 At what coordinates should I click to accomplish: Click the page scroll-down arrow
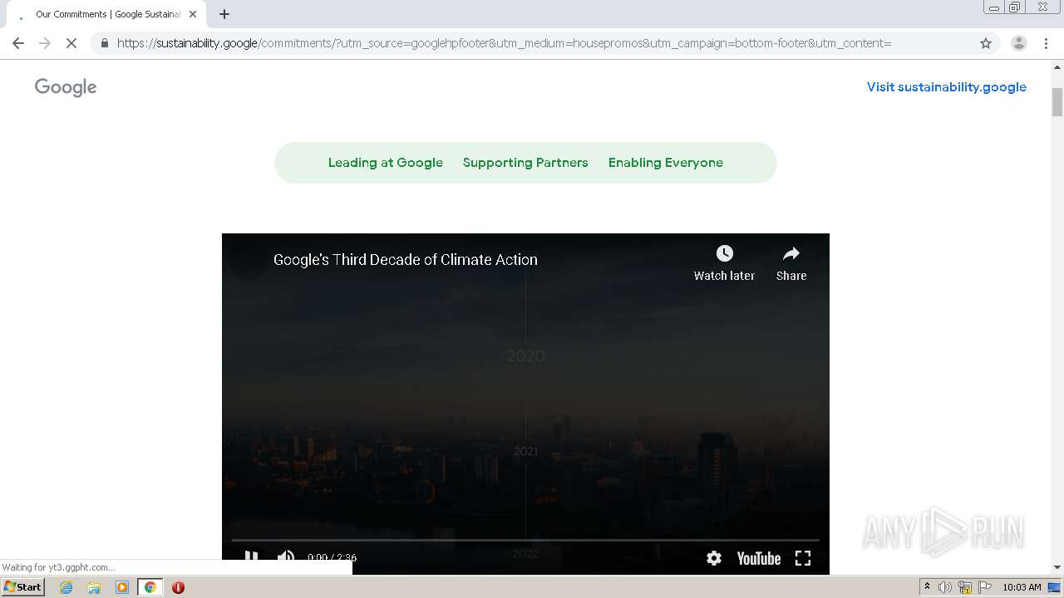[1057, 567]
